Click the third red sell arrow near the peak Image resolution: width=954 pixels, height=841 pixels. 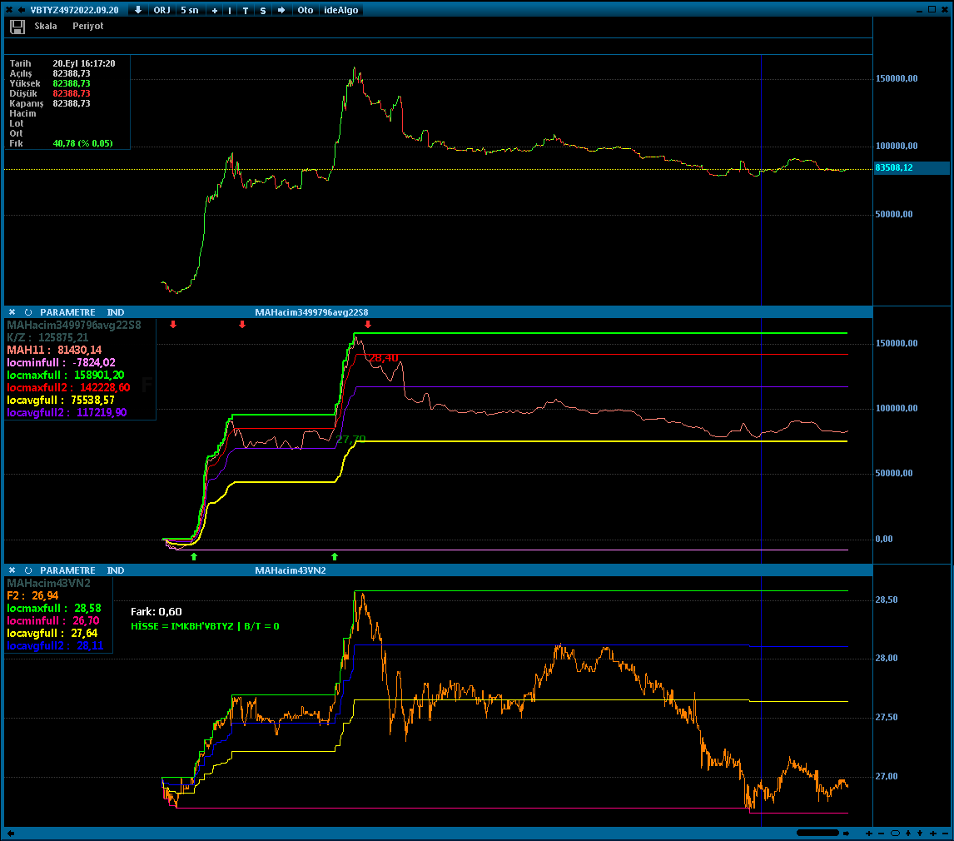tap(367, 325)
